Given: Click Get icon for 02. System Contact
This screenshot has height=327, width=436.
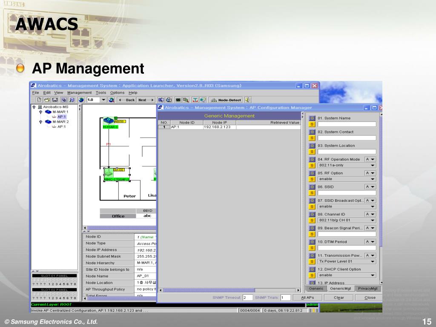Looking at the screenshot, I should pyautogui.click(x=312, y=132).
